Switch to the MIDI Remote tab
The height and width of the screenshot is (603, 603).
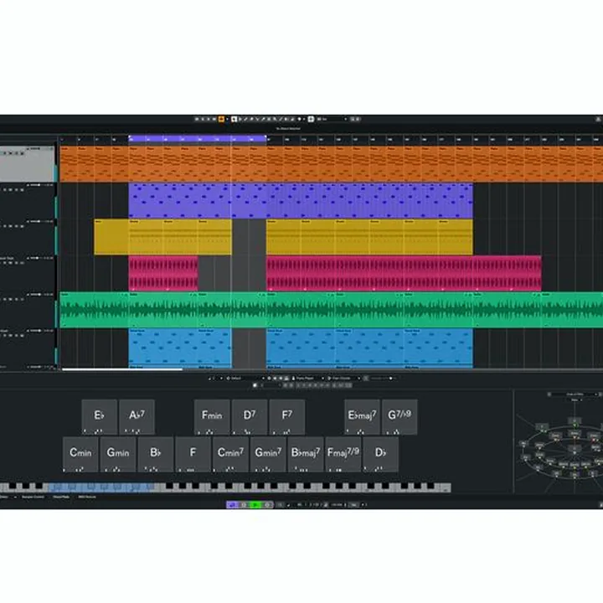pos(87,497)
